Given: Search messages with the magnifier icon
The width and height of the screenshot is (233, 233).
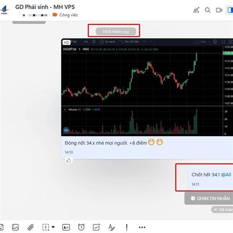Looking at the screenshot, I should coord(208,10).
